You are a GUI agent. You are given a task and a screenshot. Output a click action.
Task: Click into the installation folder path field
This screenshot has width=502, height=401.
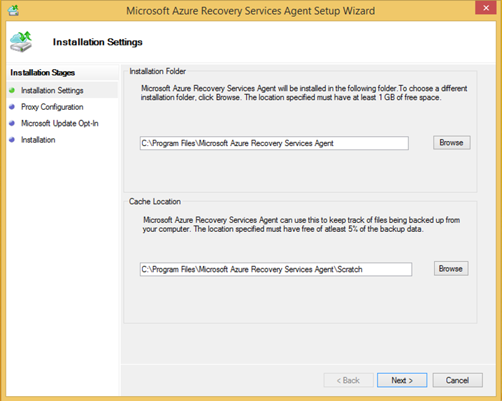tap(274, 143)
